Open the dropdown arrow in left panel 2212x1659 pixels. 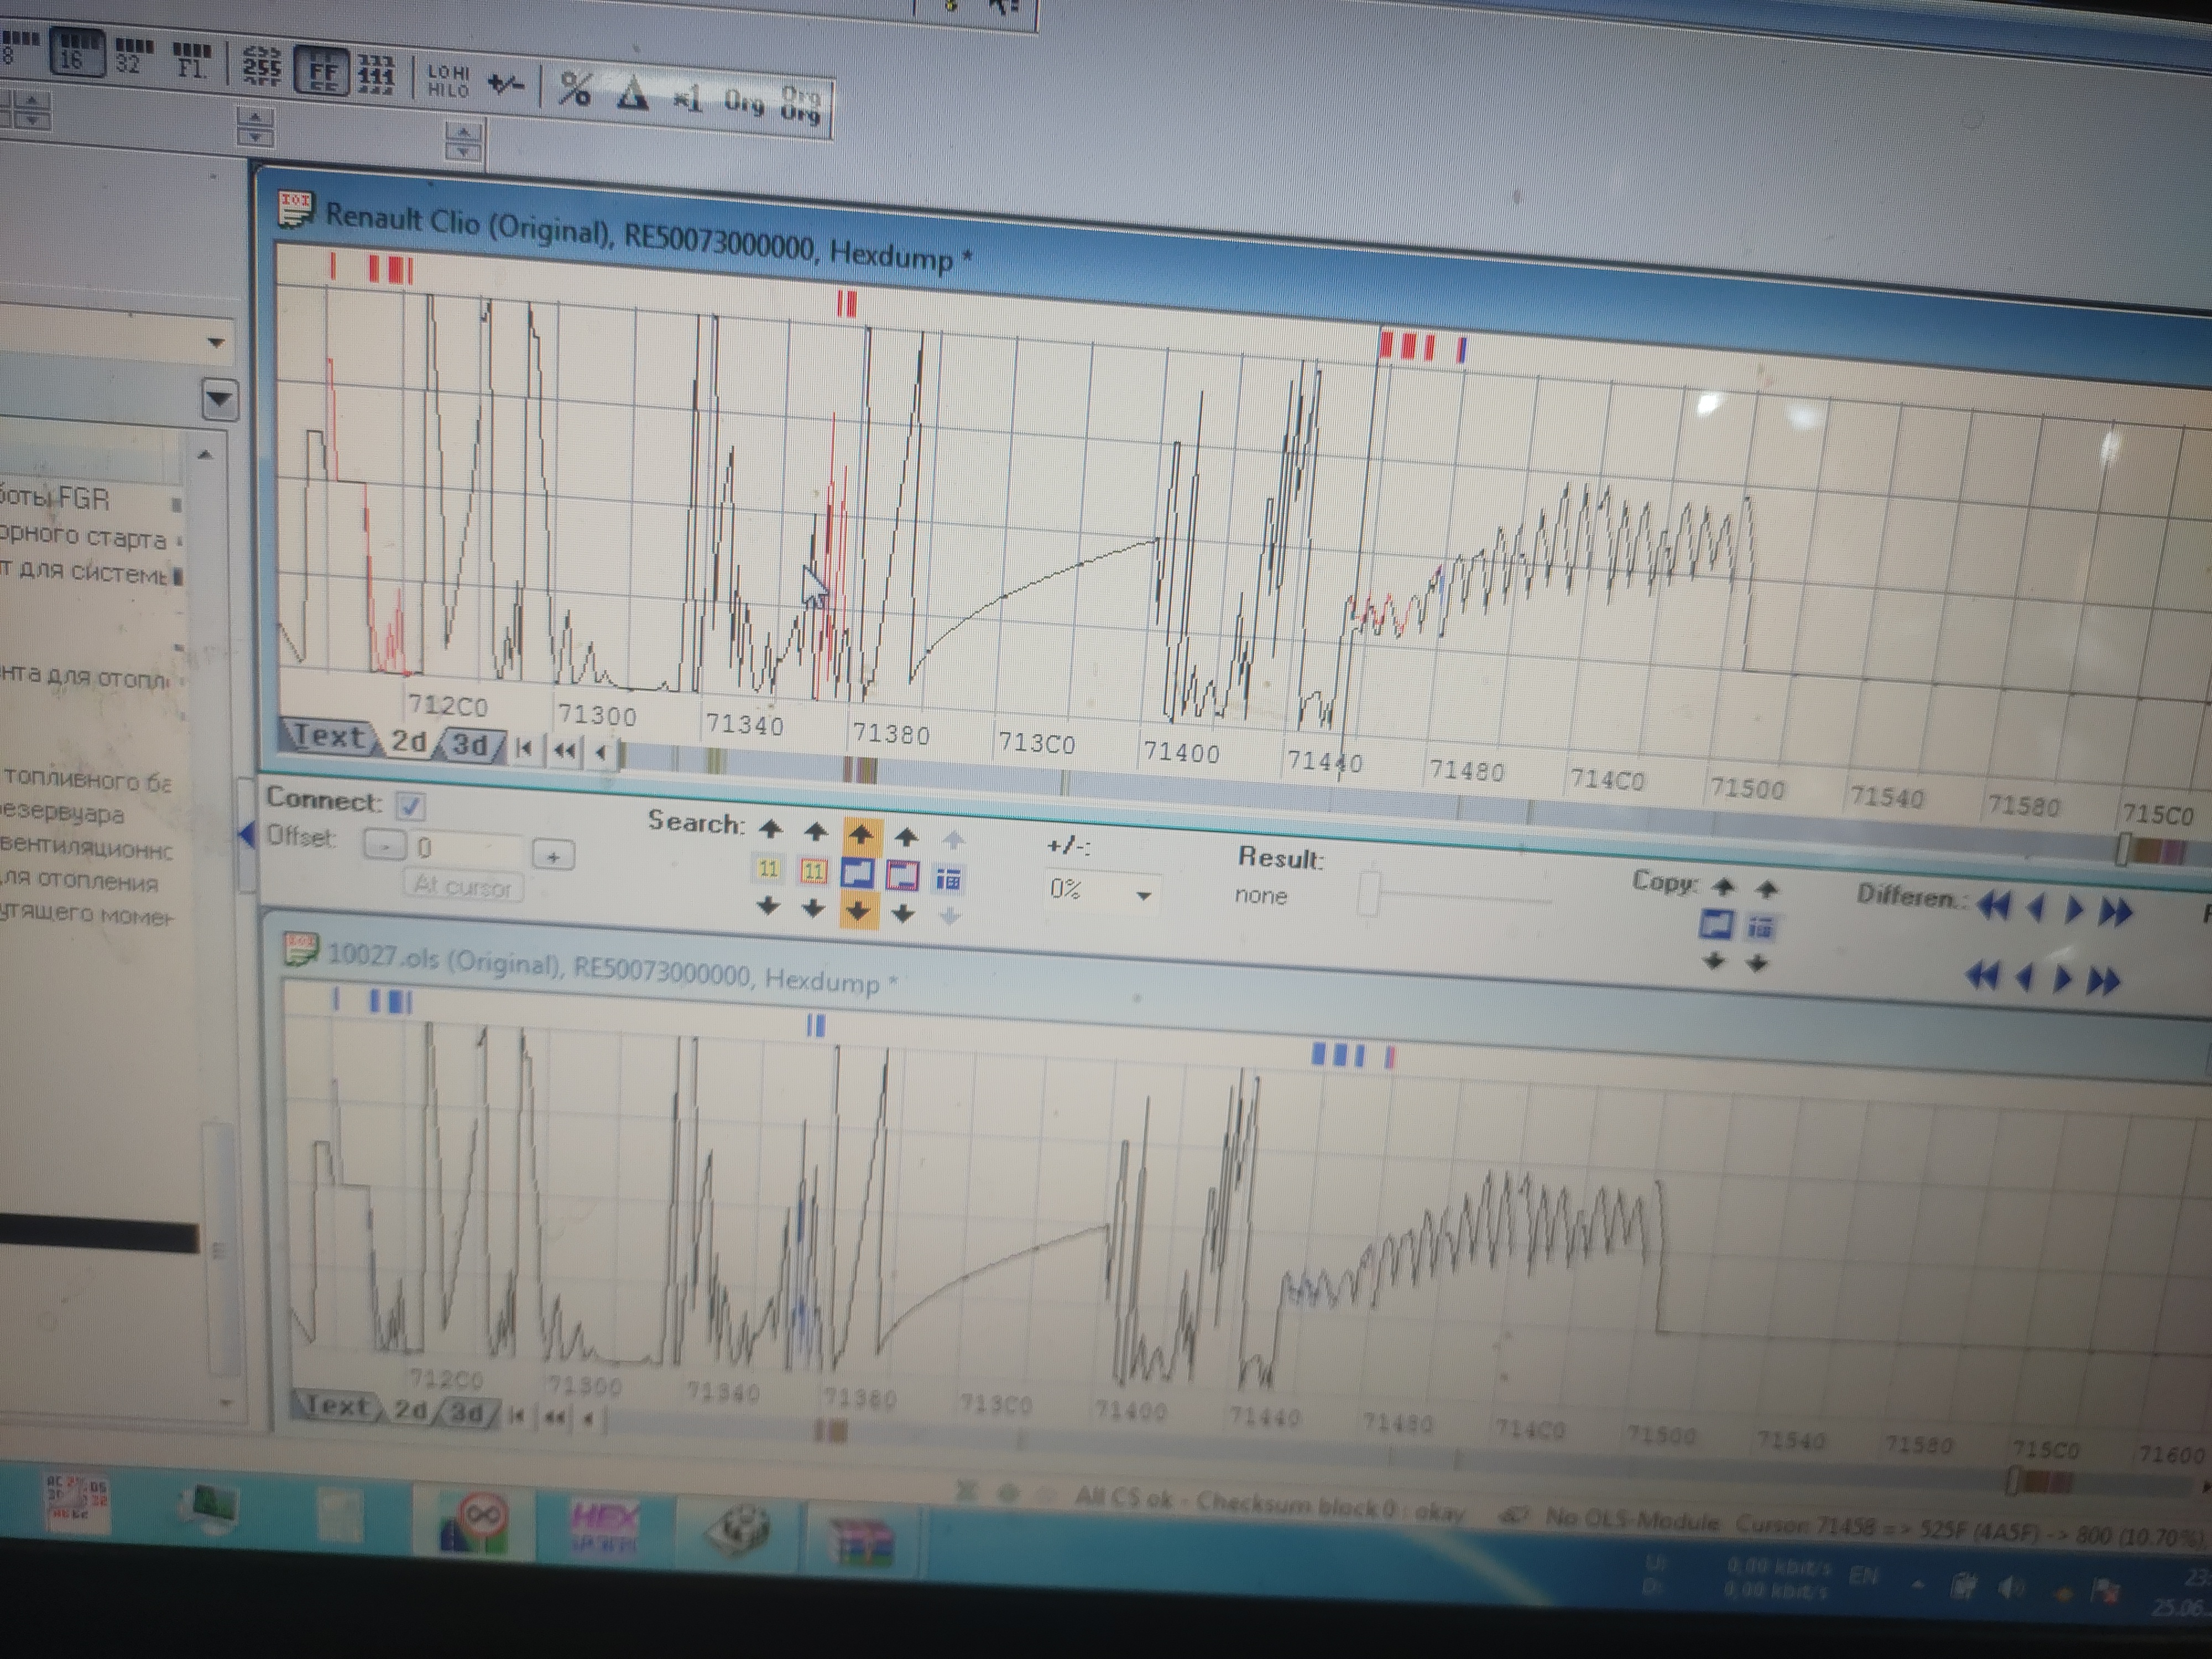click(219, 400)
